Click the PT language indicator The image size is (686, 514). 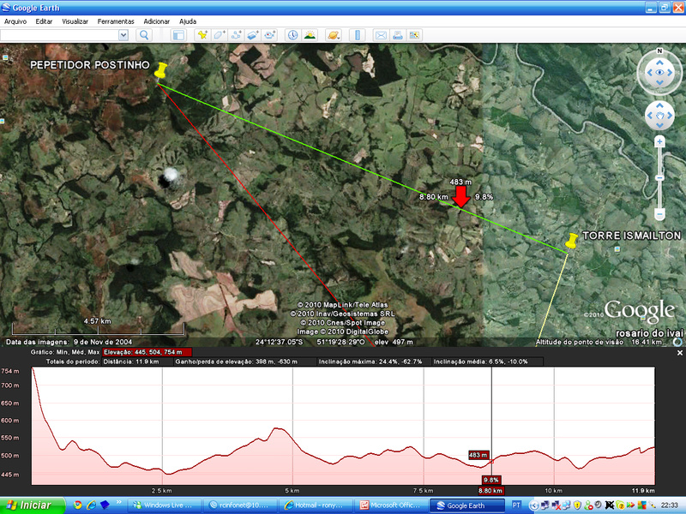pyautogui.click(x=516, y=505)
